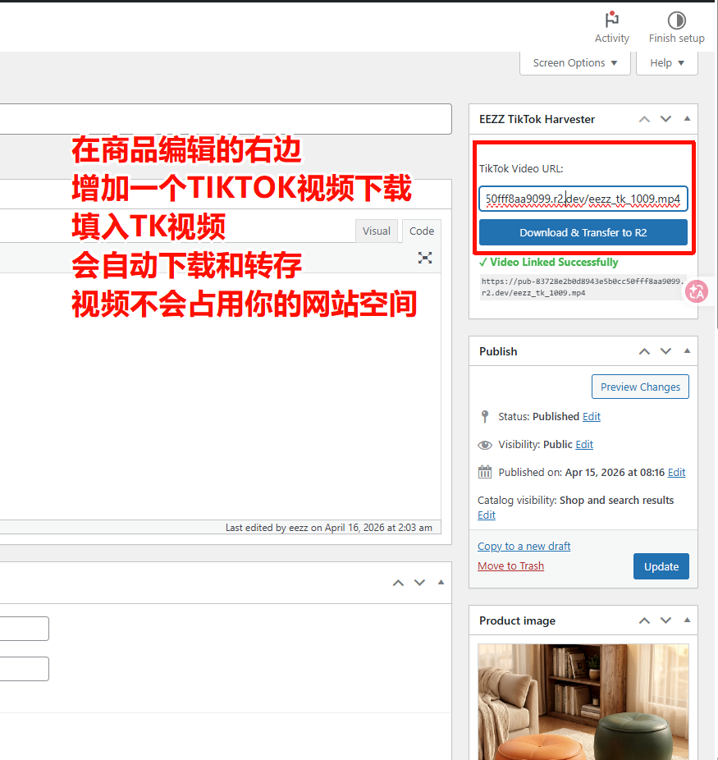Screen dimensions: 718x760
Task: Click Download & Transfer to R2 button
Action: coord(583,232)
